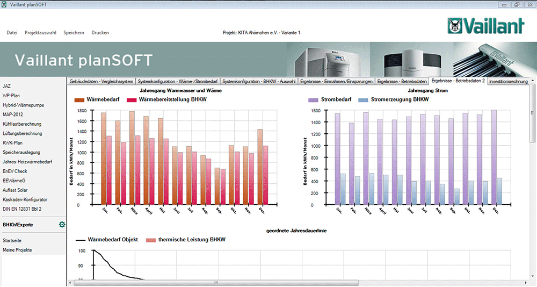Click the 'Jahresgang Warmwasser und Wärme' chart title
This screenshot has height=287, width=537.
(x=180, y=90)
